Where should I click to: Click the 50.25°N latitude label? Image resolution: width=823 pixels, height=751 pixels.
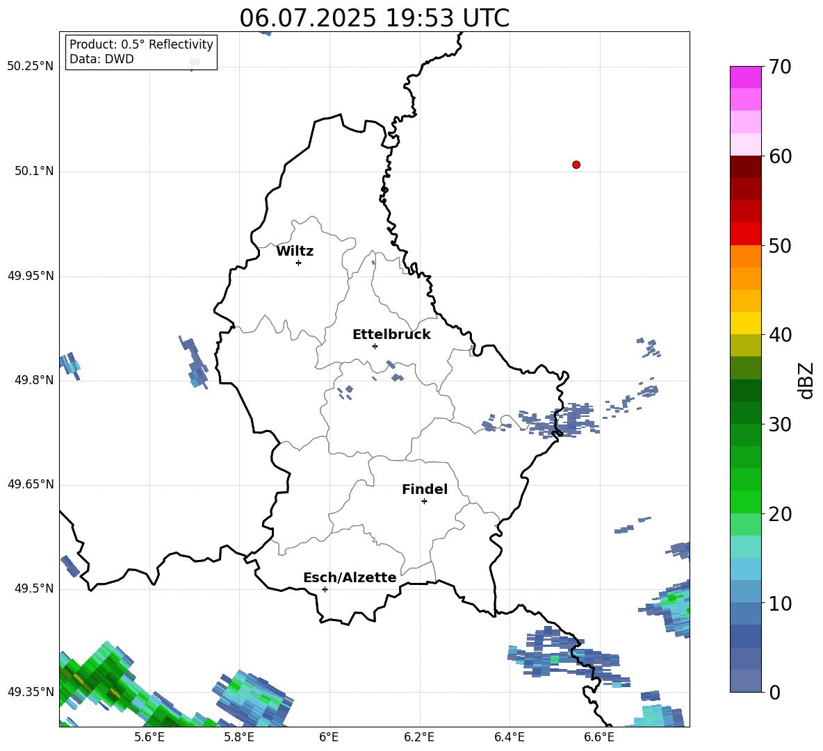(x=31, y=67)
